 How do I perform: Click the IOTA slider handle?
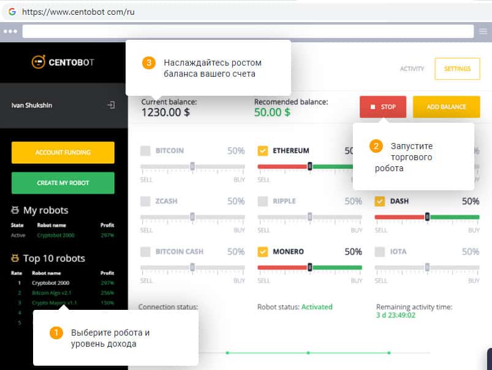(x=427, y=267)
